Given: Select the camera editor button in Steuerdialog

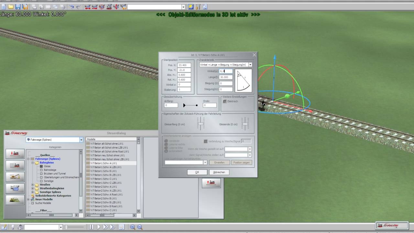Looking at the screenshot, I should click(15, 188).
